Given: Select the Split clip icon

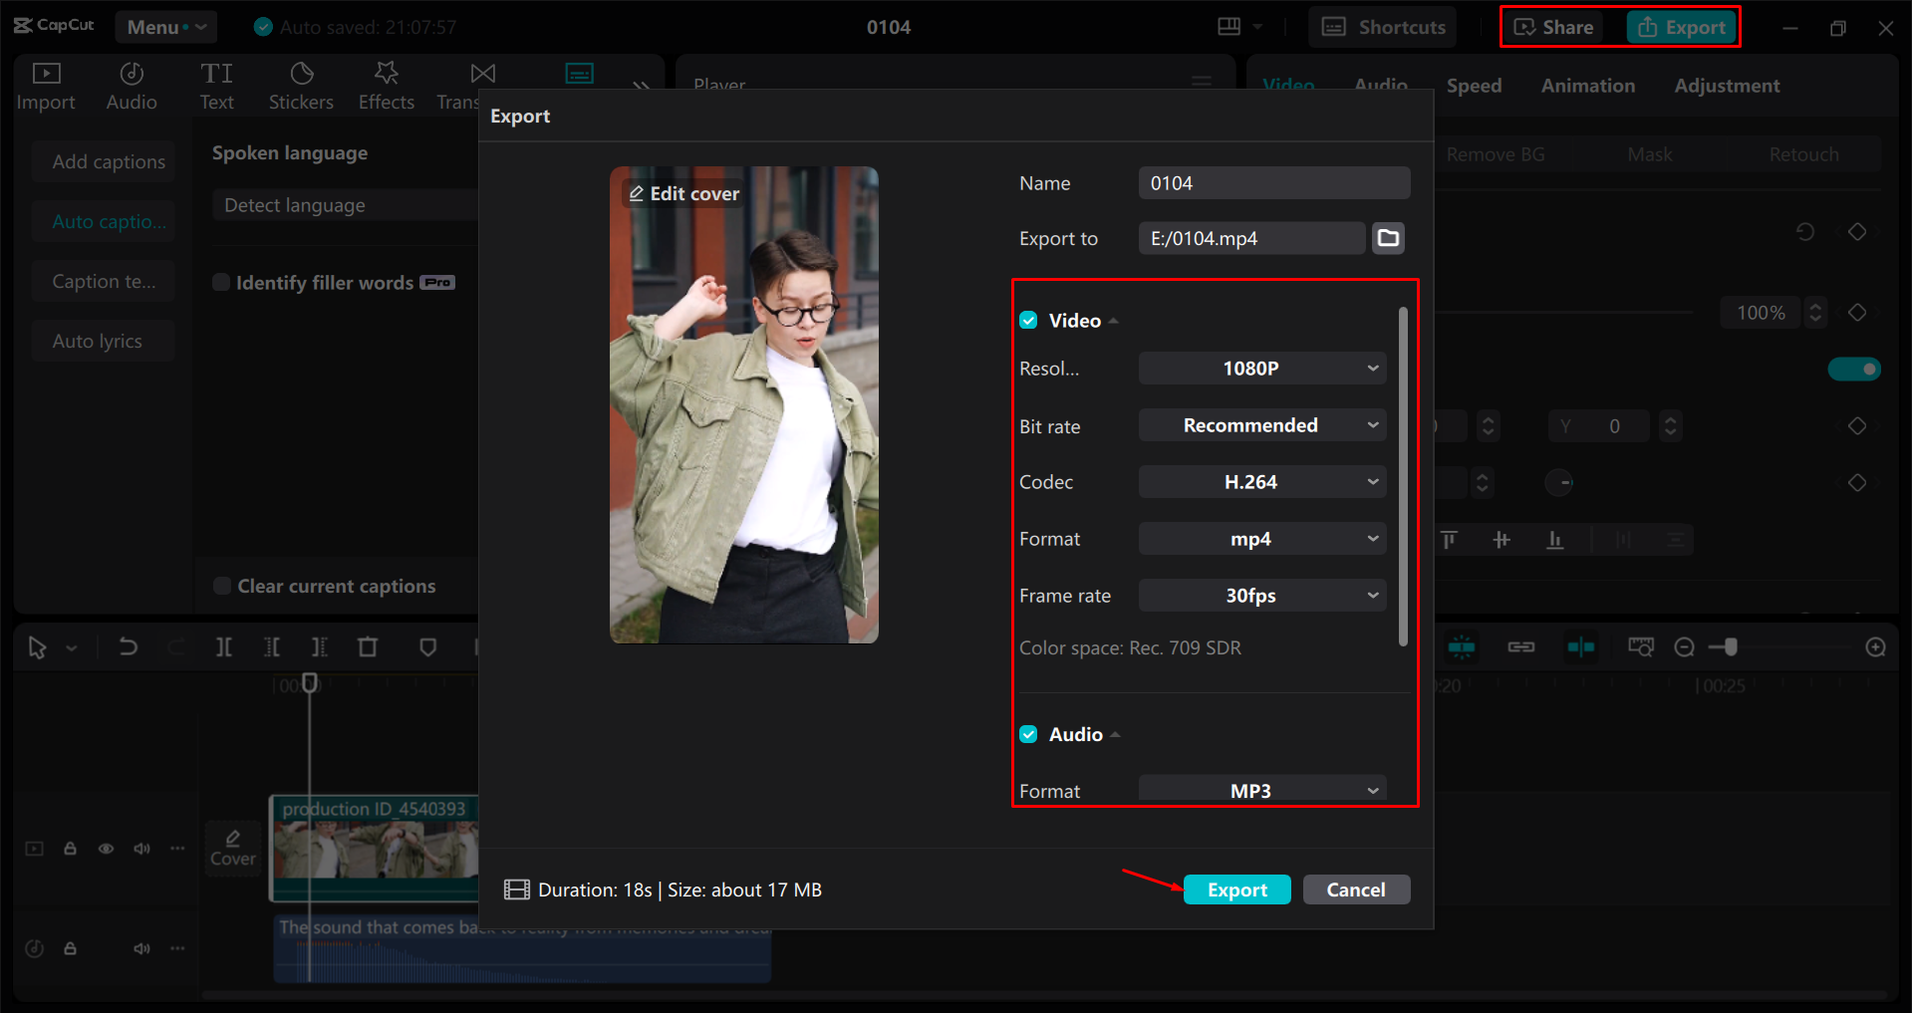Looking at the screenshot, I should tap(223, 646).
